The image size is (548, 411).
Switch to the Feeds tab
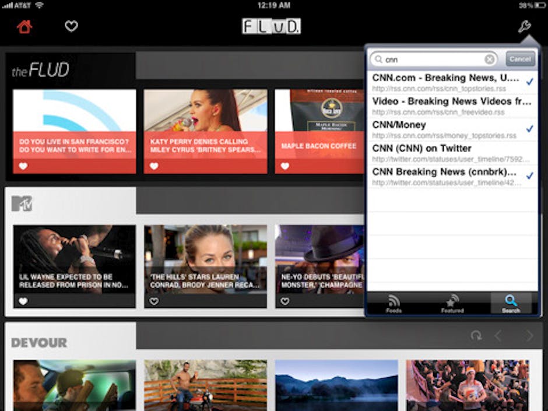coord(394,304)
